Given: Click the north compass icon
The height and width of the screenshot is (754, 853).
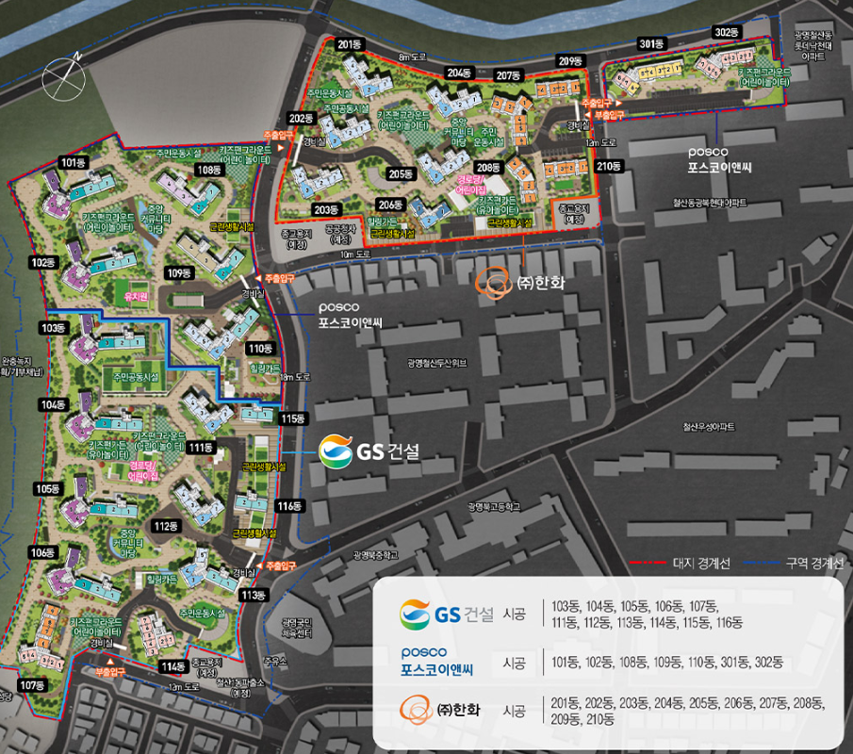Looking at the screenshot, I should click(64, 79).
